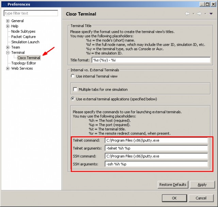Screen dimensions: 218x207
Task: Click the forward navigation arrow icon
Action: point(199,14)
